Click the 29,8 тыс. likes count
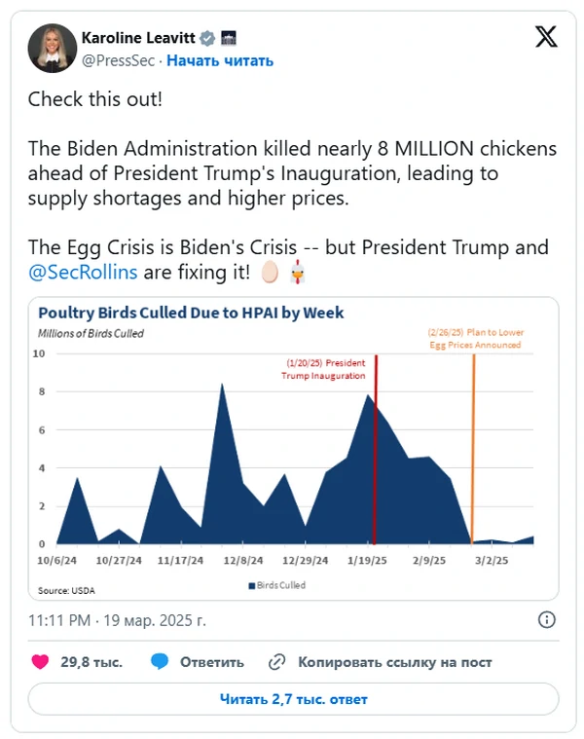The height and width of the screenshot is (739, 584). [91, 662]
